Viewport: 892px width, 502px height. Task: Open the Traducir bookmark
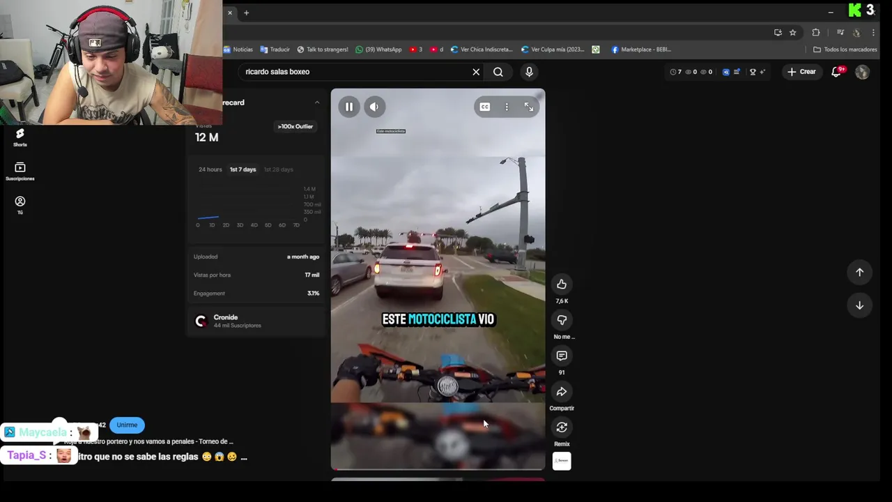click(x=275, y=50)
